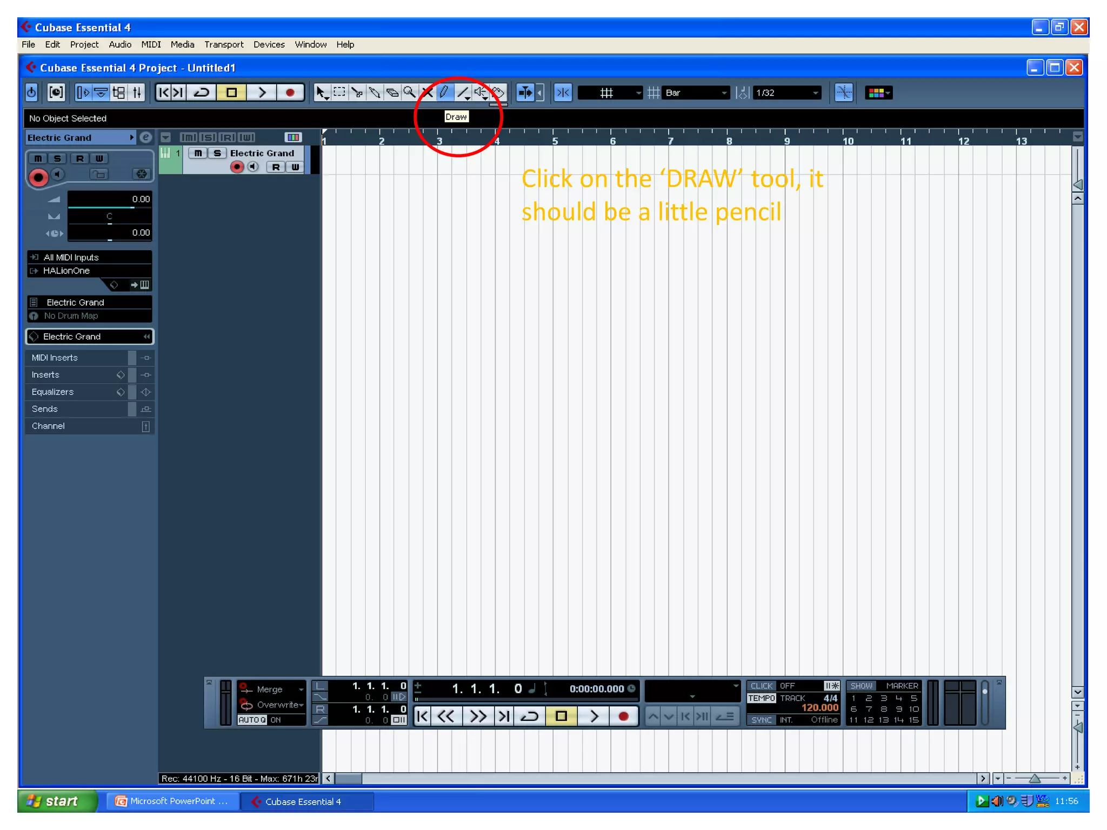Screen dimensions: 1107x830
Task: Select the Object Selection arrow tool
Action: click(x=322, y=92)
